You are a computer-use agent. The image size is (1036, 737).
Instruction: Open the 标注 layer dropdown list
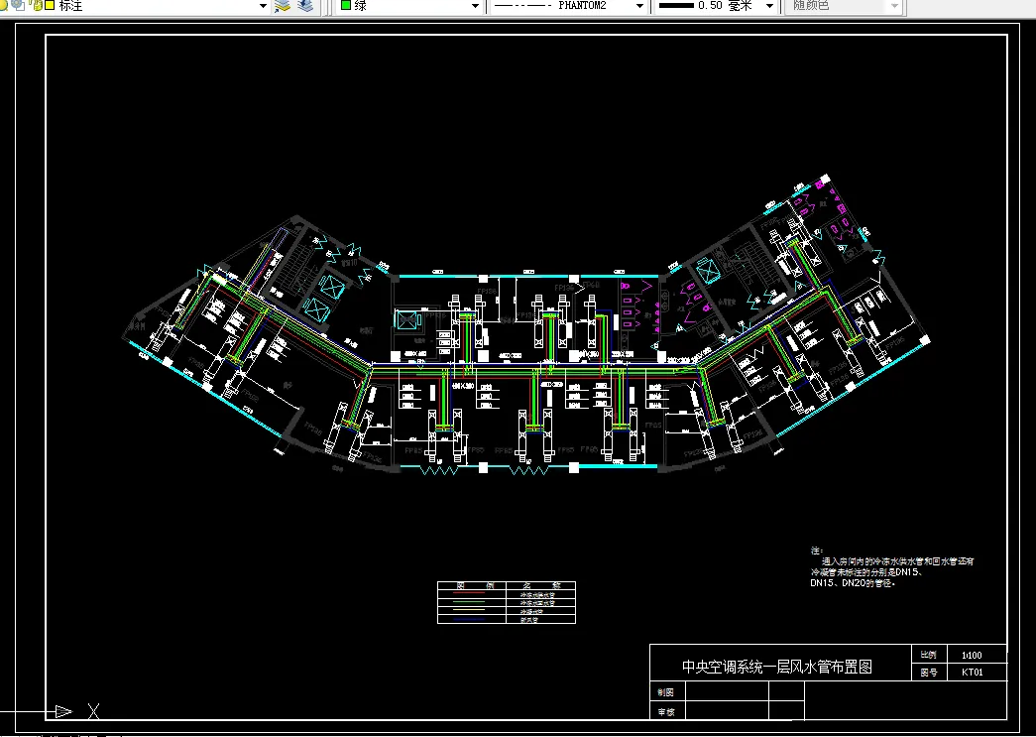[x=263, y=6]
